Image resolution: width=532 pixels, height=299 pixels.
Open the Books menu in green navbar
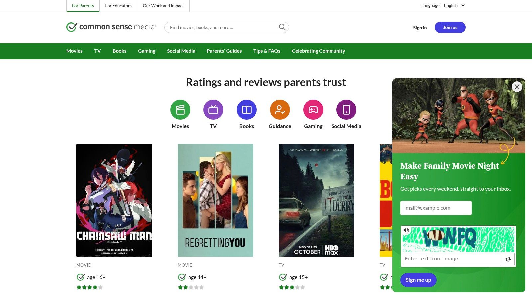point(119,51)
